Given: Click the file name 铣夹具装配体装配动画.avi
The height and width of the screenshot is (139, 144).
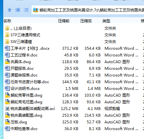Looking at the screenshot, I should tap(32, 109).
